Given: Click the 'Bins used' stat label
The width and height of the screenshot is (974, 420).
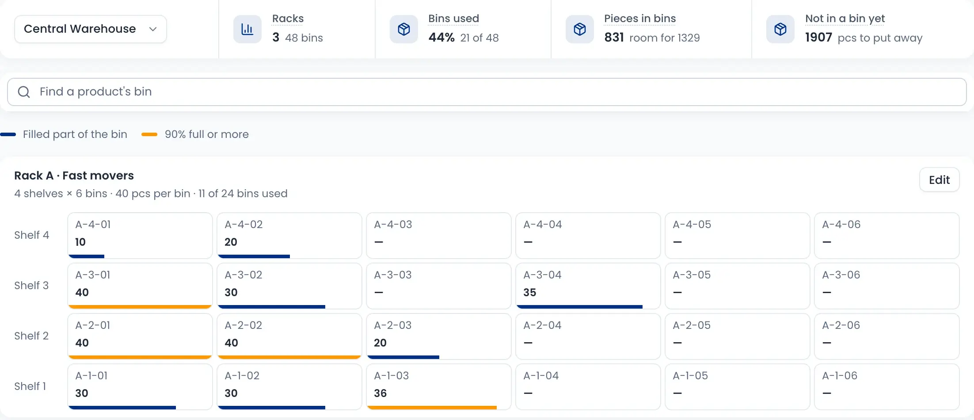Looking at the screenshot, I should point(453,19).
